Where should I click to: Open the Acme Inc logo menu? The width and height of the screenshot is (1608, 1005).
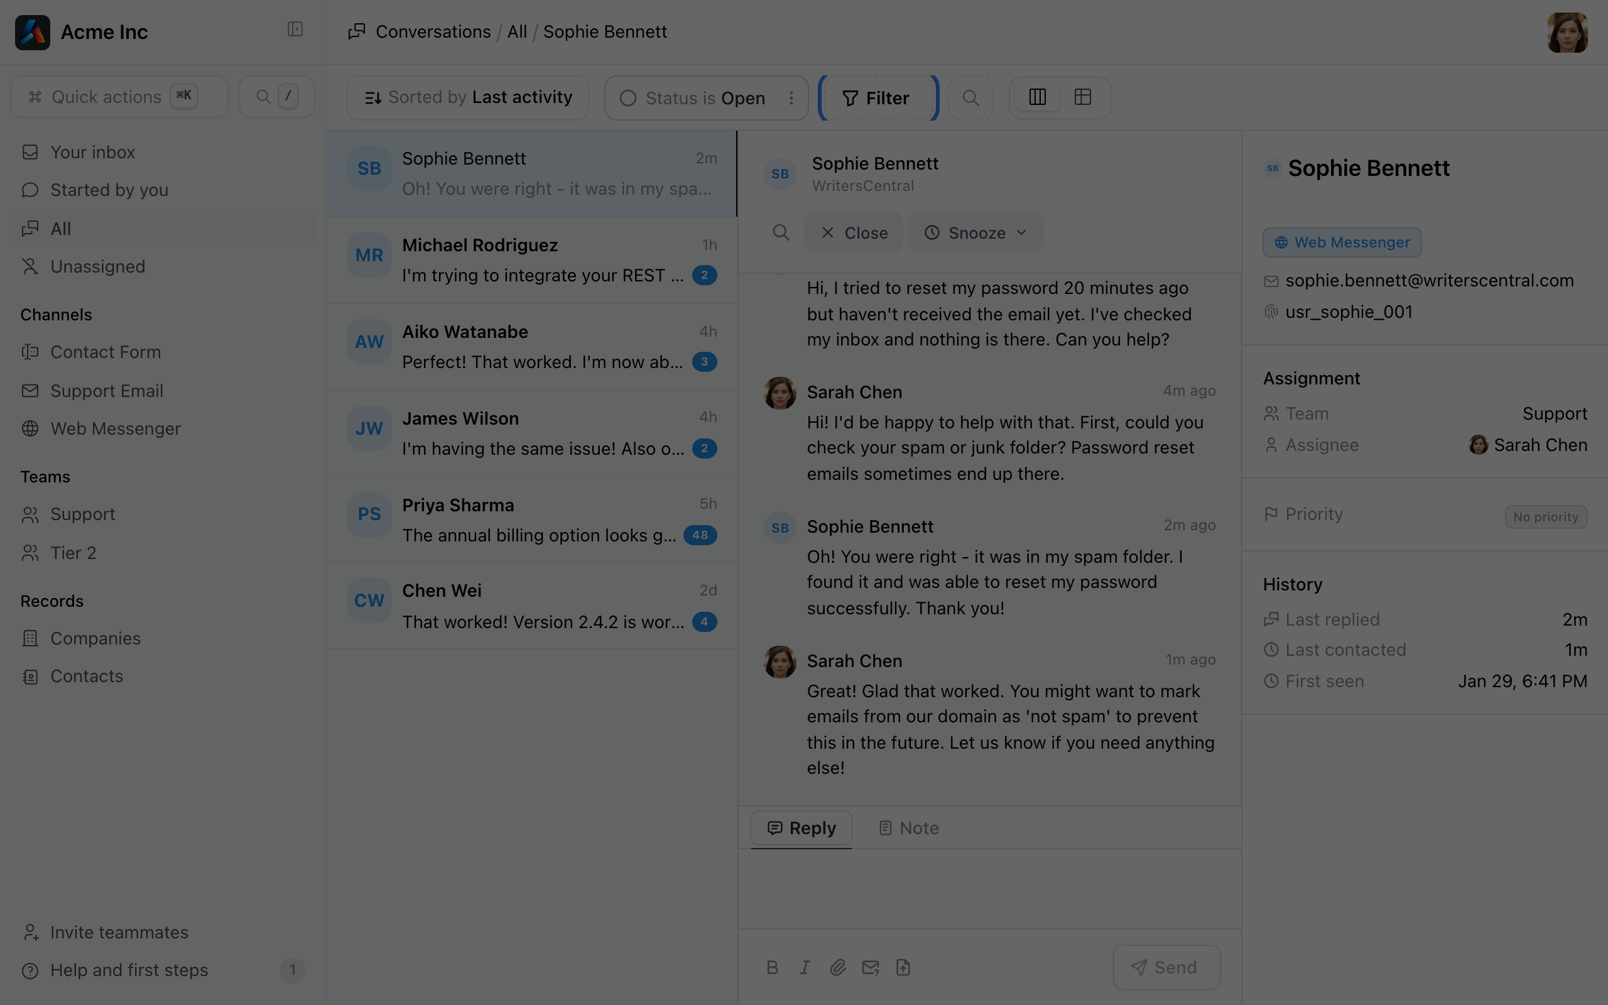[33, 32]
